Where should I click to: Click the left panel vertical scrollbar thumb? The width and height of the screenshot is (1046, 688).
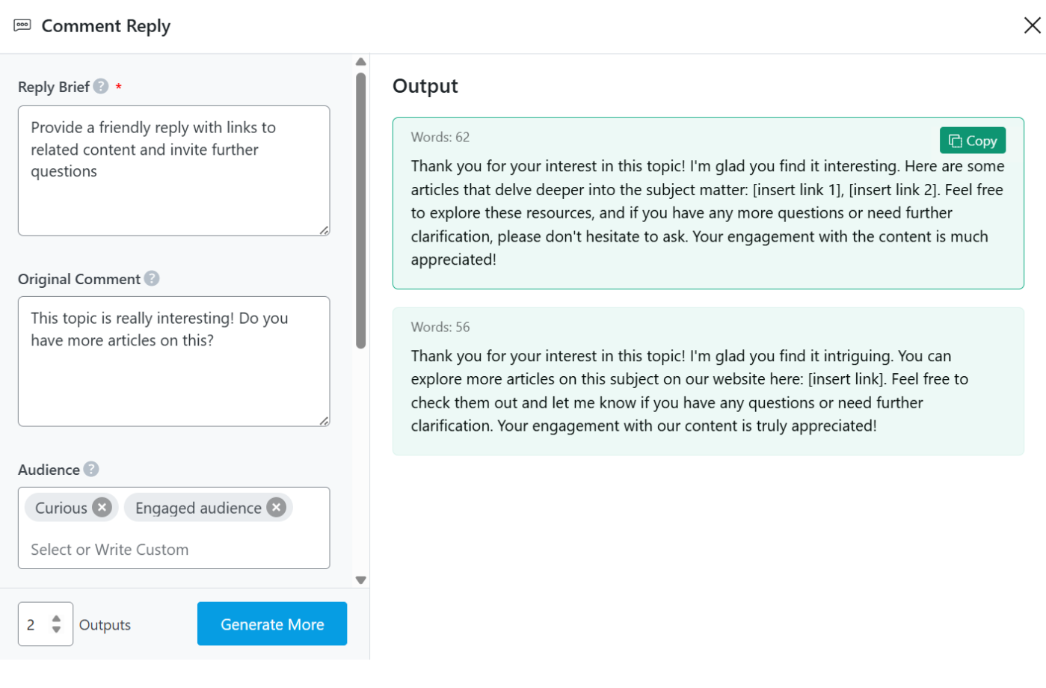point(361,209)
